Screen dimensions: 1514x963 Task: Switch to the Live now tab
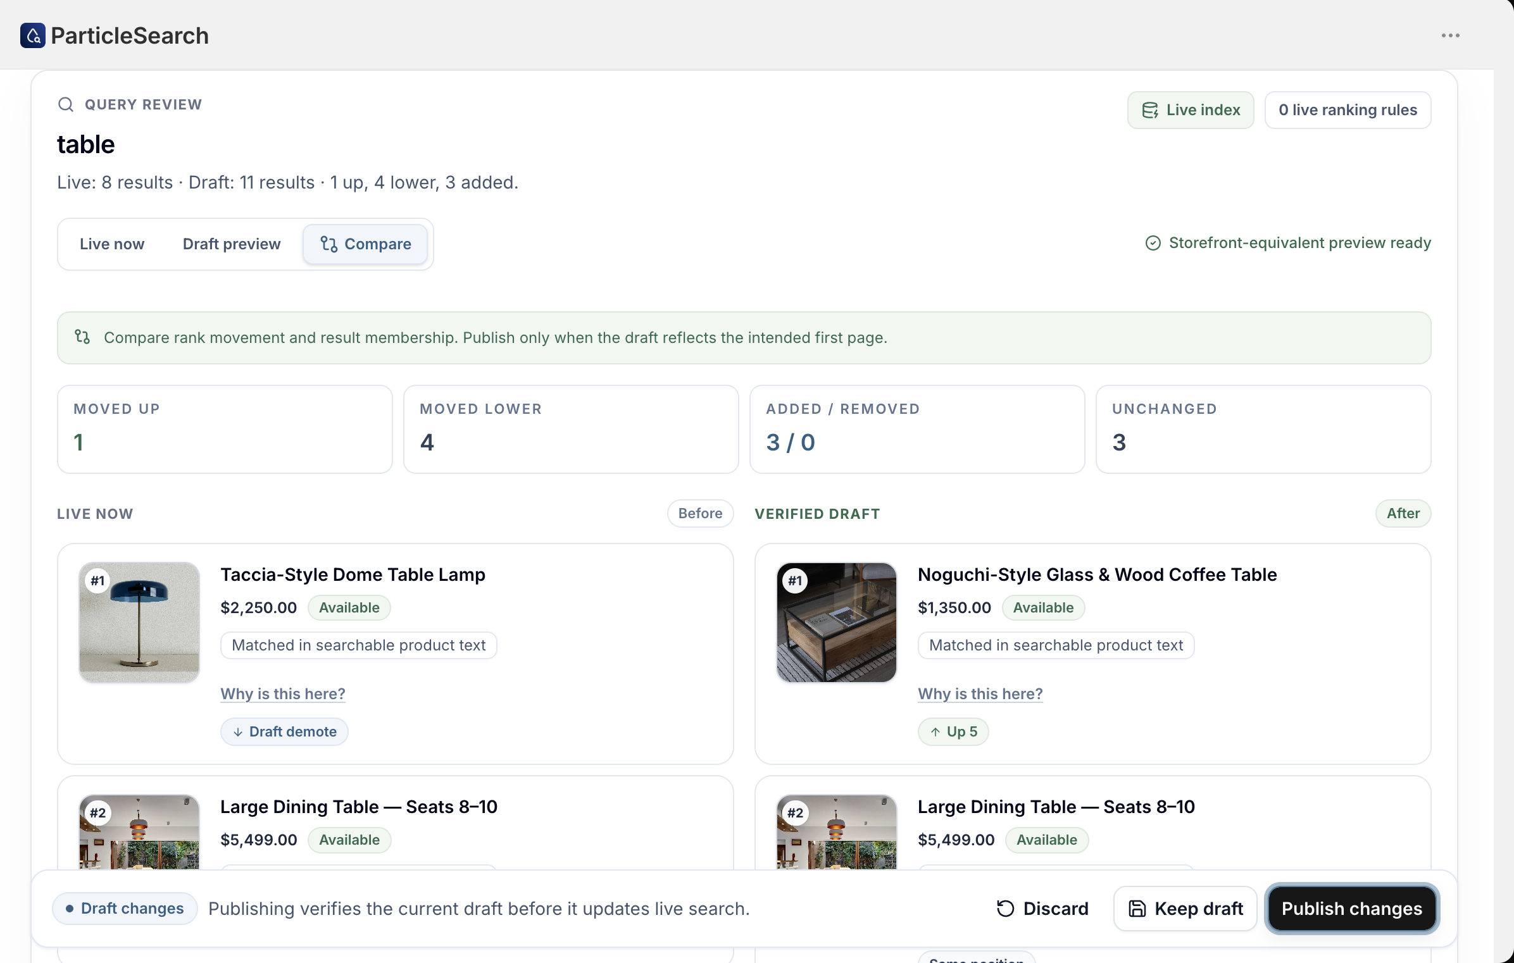(112, 244)
